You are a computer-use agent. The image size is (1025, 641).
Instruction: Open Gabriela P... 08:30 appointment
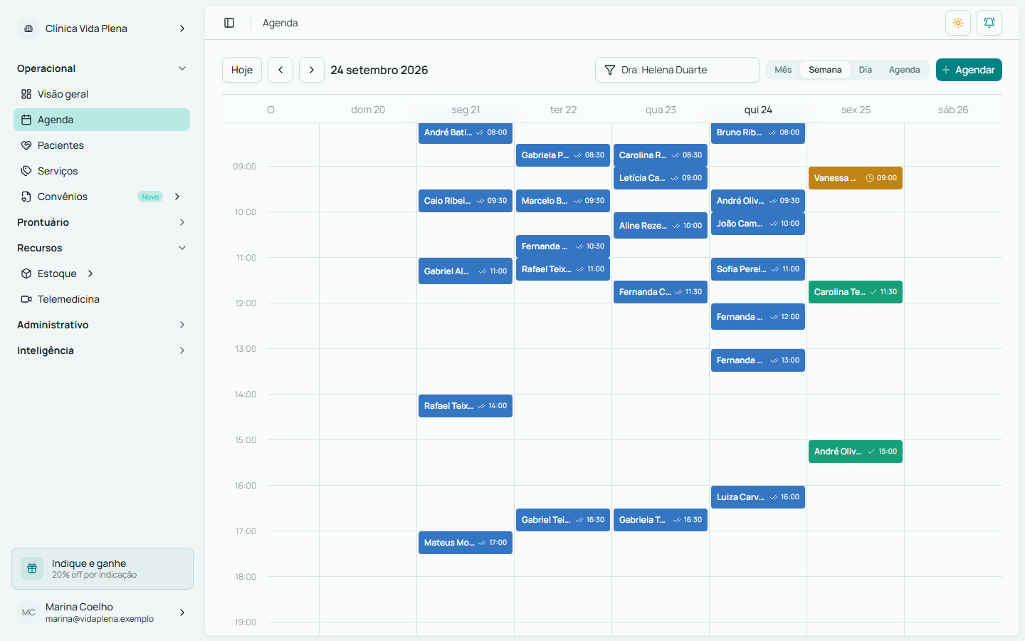click(563, 155)
